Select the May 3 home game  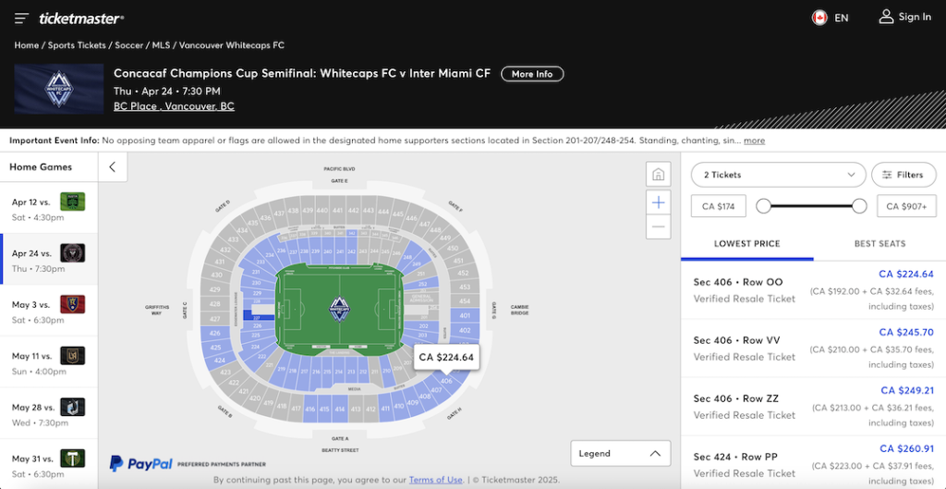(x=49, y=311)
